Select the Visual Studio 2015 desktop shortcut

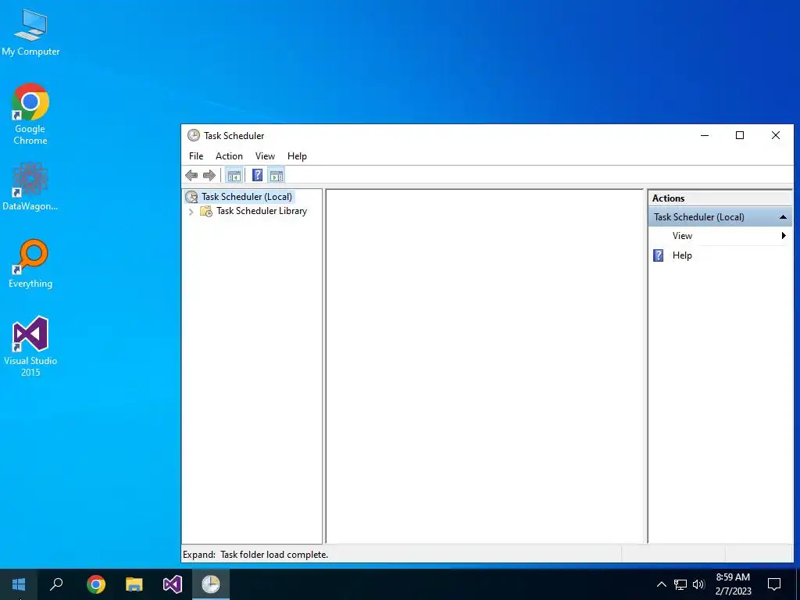(x=30, y=347)
